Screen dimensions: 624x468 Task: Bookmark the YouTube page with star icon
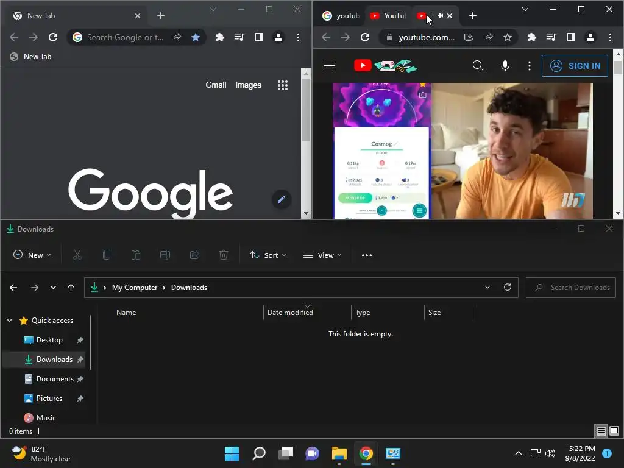508,37
